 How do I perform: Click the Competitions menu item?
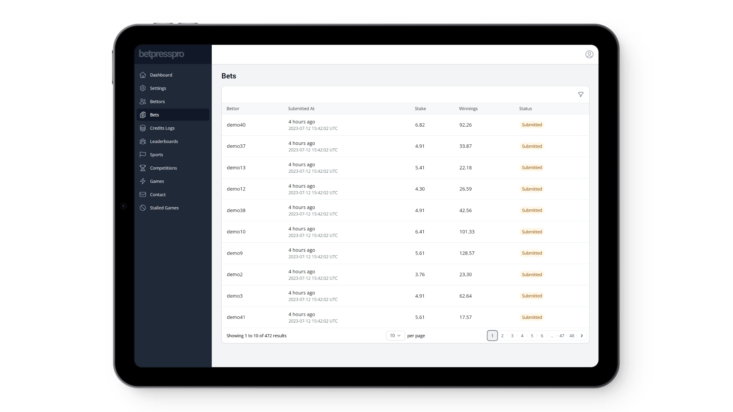tap(163, 168)
